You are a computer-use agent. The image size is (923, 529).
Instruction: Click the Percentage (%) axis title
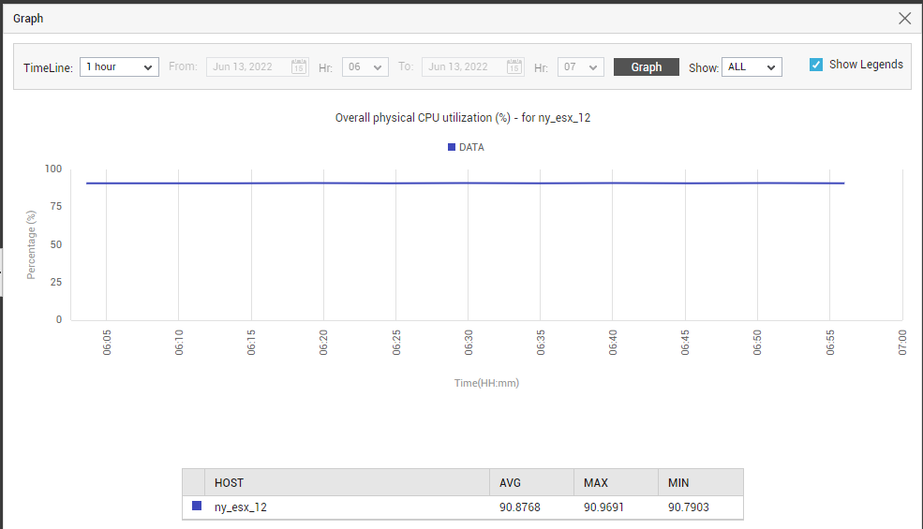31,244
